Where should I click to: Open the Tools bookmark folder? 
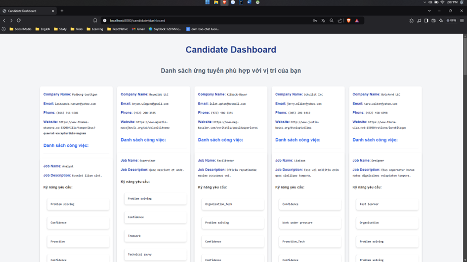click(x=77, y=29)
